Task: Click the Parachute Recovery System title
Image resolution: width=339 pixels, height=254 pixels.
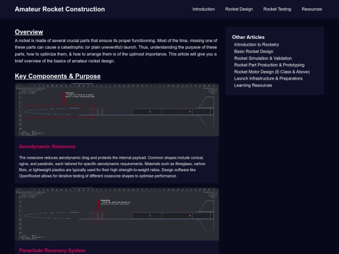Action: pos(52,250)
